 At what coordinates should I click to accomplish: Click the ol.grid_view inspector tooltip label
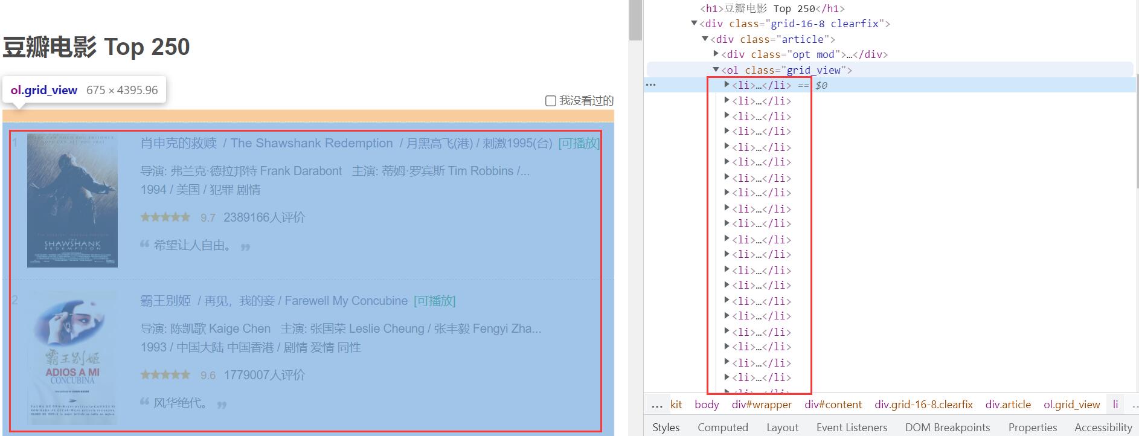click(x=44, y=90)
